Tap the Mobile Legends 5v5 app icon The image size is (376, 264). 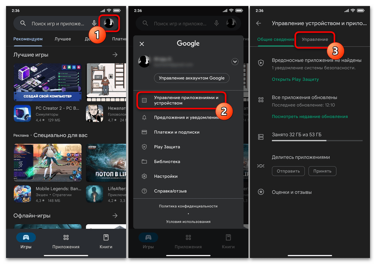point(22,194)
